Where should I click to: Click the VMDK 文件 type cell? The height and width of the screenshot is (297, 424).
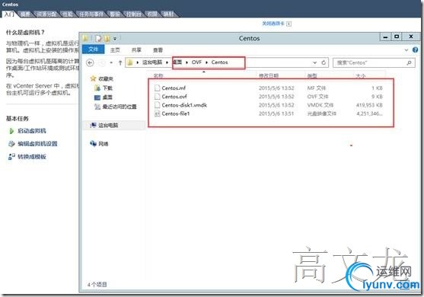(320, 105)
